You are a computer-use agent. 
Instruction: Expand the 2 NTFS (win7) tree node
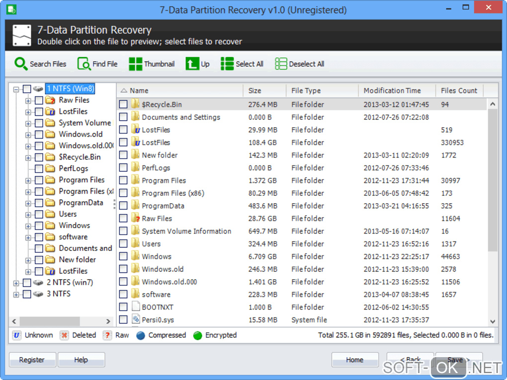point(16,283)
